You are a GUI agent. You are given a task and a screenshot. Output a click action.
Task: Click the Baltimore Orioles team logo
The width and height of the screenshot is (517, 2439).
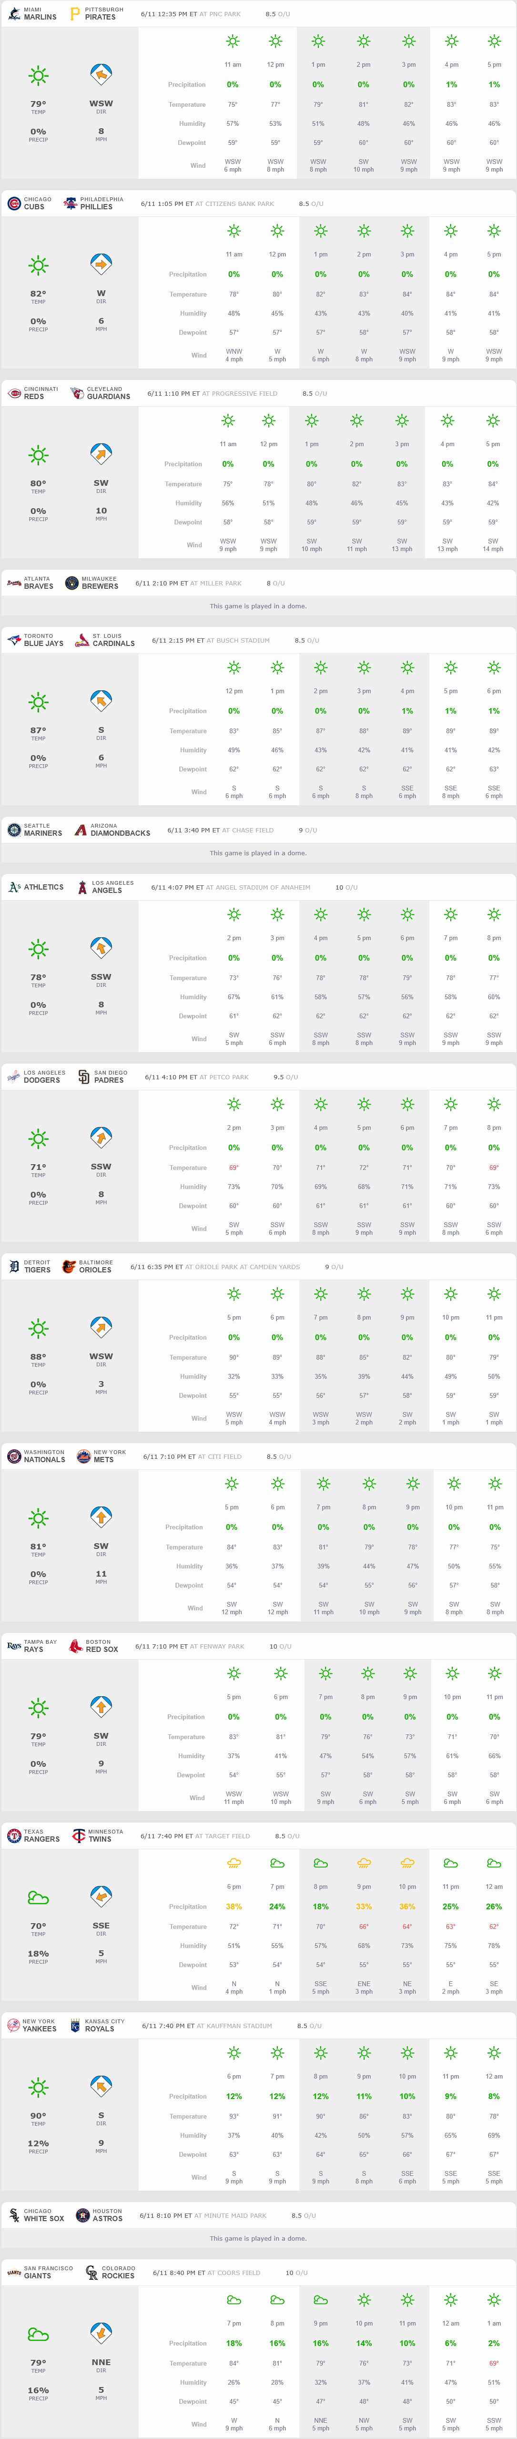click(69, 1267)
